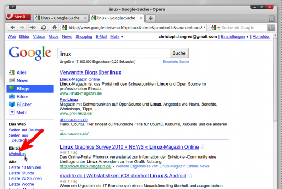The image size is (282, 189).
Task: Open the Web link in Google top bar
Action: pos(12,37)
